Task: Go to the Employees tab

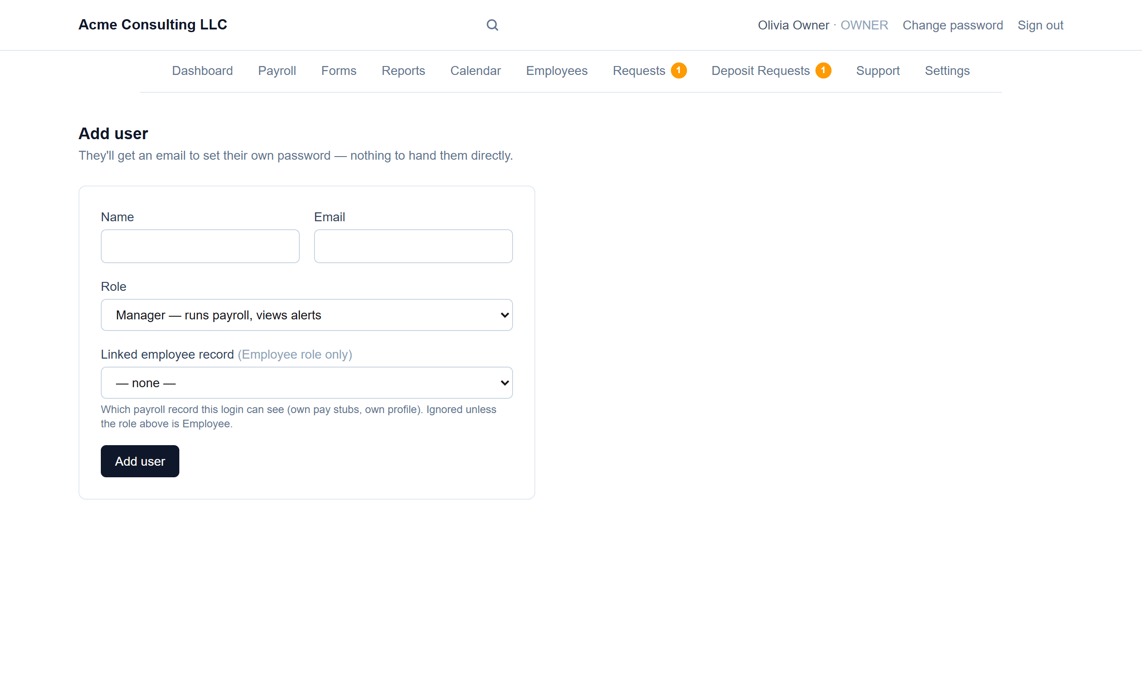Action: (x=556, y=71)
